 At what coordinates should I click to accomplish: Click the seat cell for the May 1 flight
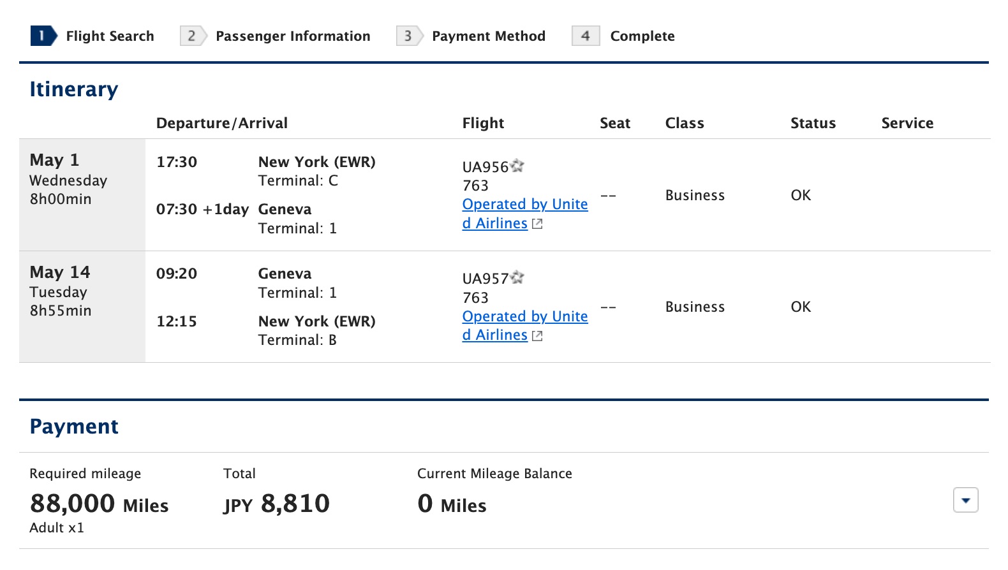[x=609, y=195]
